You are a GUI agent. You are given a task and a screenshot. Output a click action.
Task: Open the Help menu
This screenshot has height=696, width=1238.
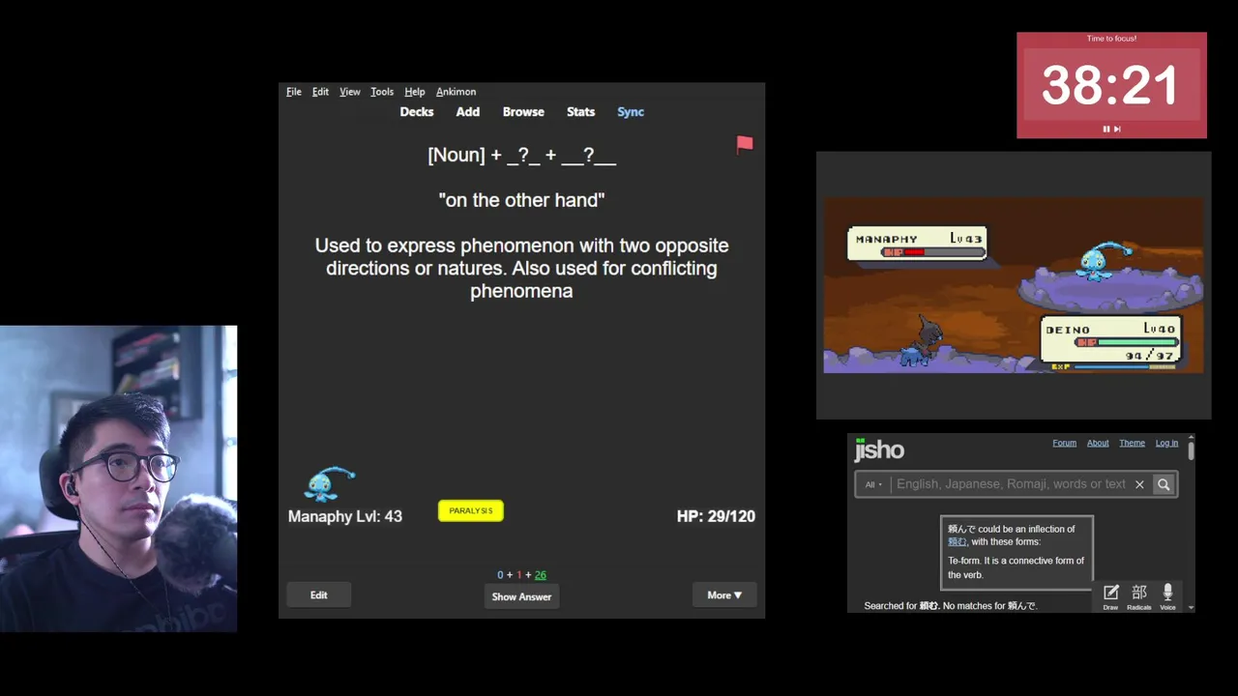click(415, 92)
